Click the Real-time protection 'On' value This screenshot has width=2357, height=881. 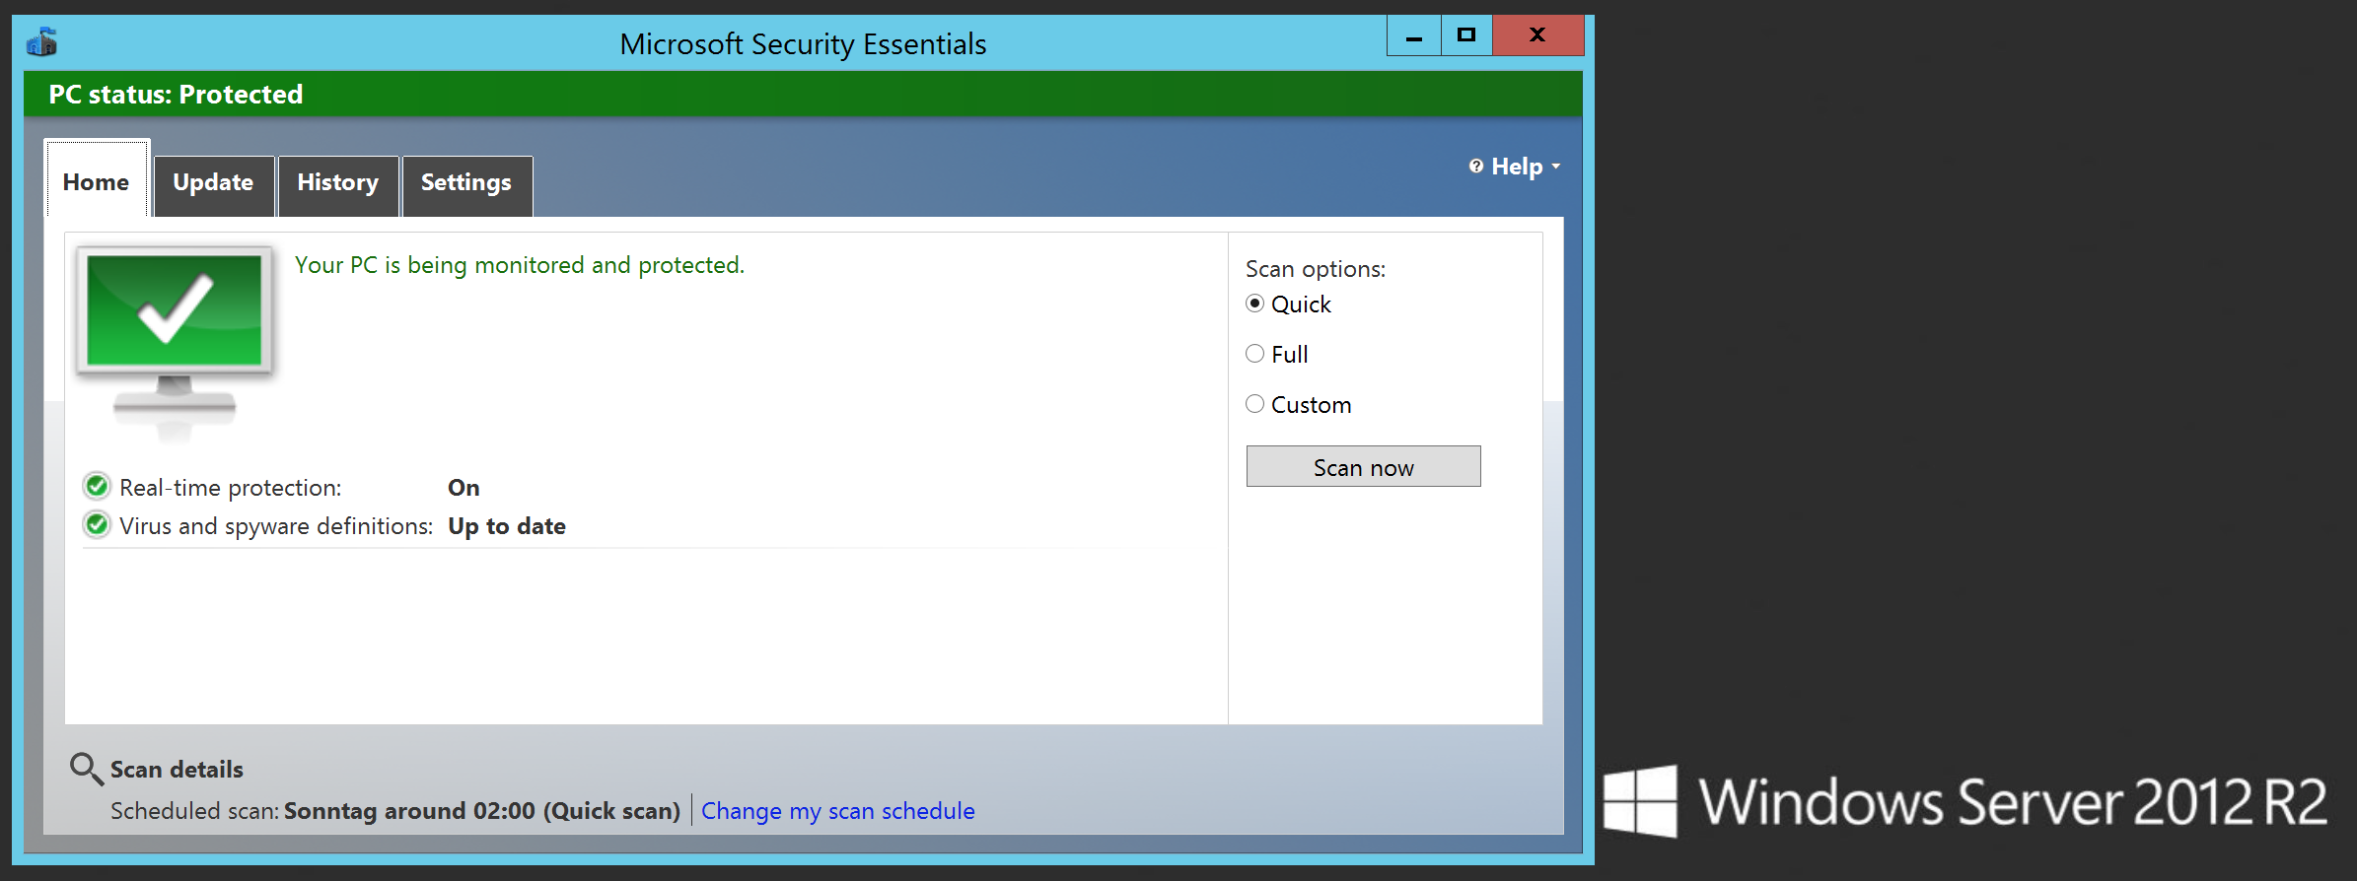click(x=464, y=488)
